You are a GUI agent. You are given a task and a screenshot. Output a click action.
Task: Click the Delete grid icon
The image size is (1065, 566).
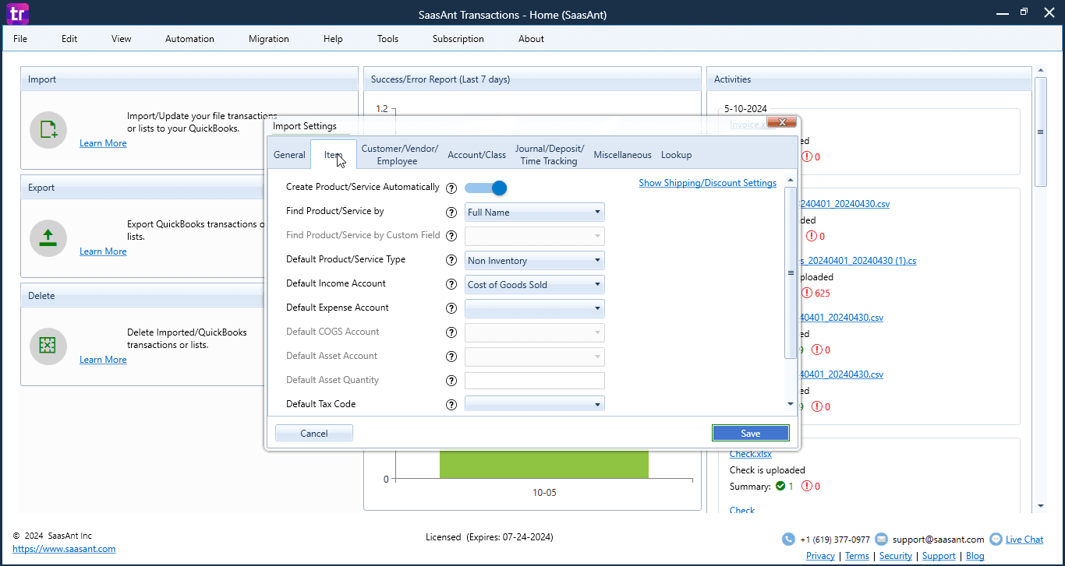pos(48,346)
